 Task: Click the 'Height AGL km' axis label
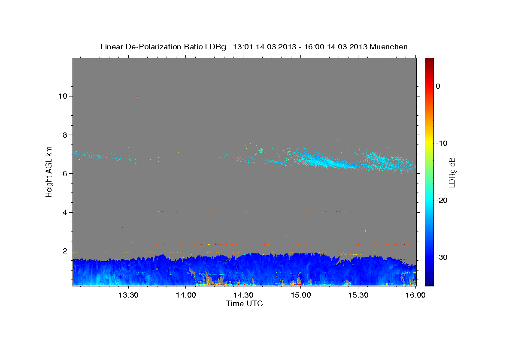[49, 171]
